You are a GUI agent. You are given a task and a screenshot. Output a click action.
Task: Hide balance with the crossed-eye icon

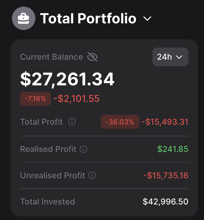coord(92,57)
